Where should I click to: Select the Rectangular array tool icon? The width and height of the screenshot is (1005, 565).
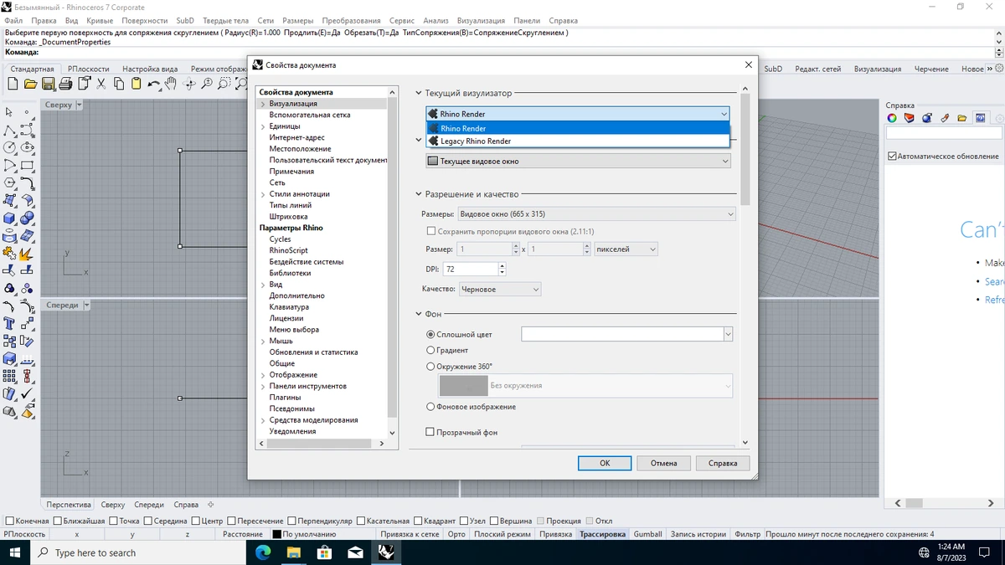coord(9,376)
